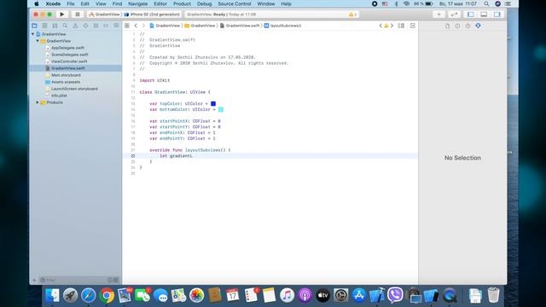Go back in editor history

pos(136,26)
